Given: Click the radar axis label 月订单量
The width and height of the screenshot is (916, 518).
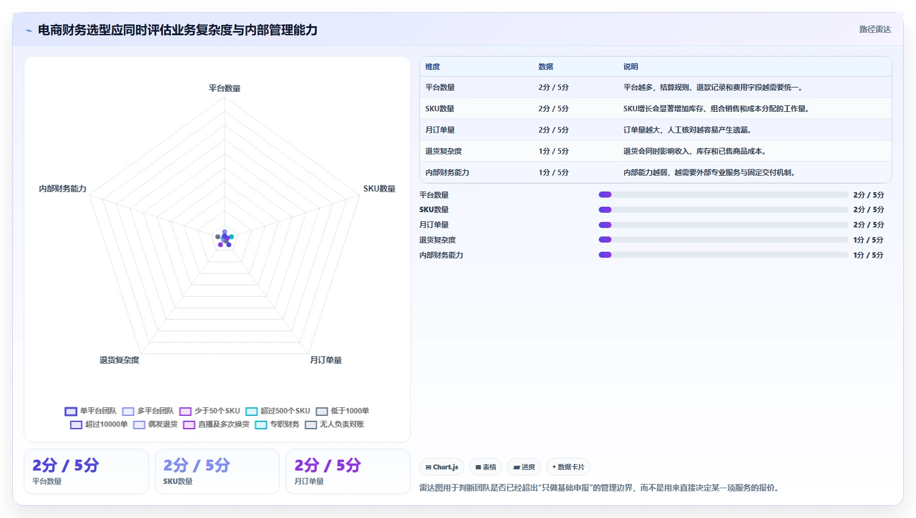Looking at the screenshot, I should coord(326,360).
